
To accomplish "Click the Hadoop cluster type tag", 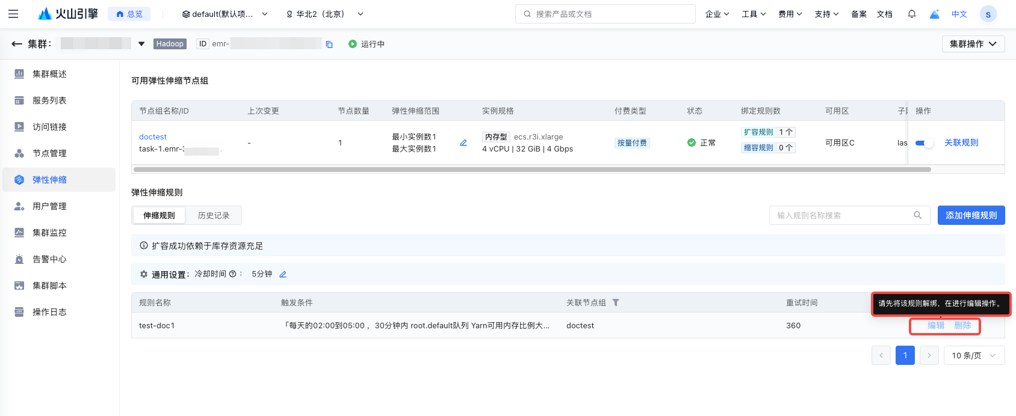I will [x=170, y=44].
